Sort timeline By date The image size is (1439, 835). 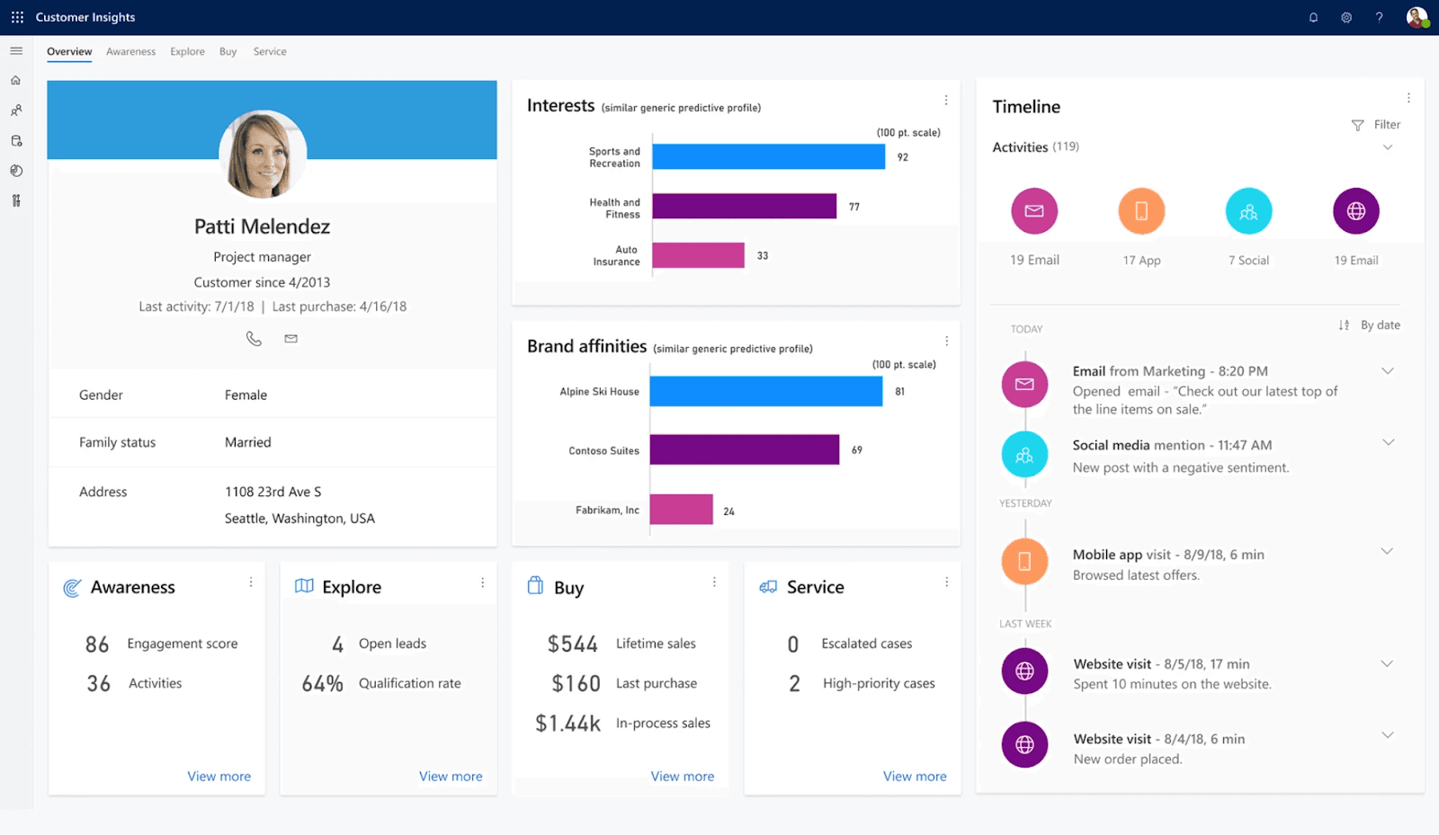1369,325
